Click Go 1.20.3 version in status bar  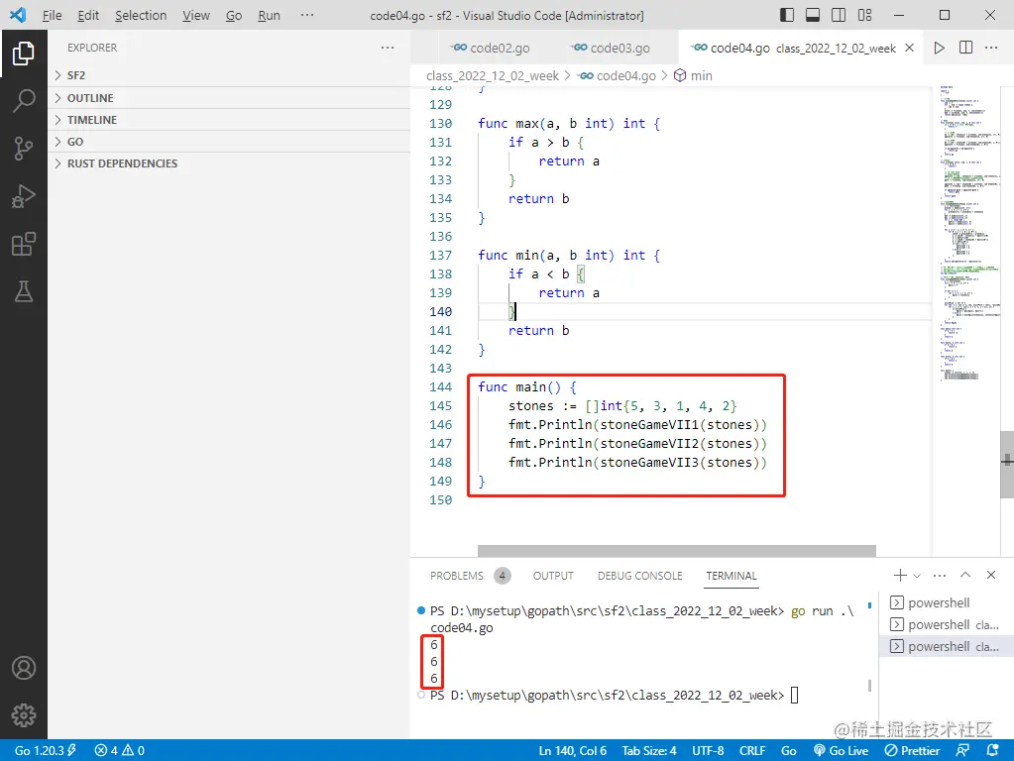click(46, 751)
